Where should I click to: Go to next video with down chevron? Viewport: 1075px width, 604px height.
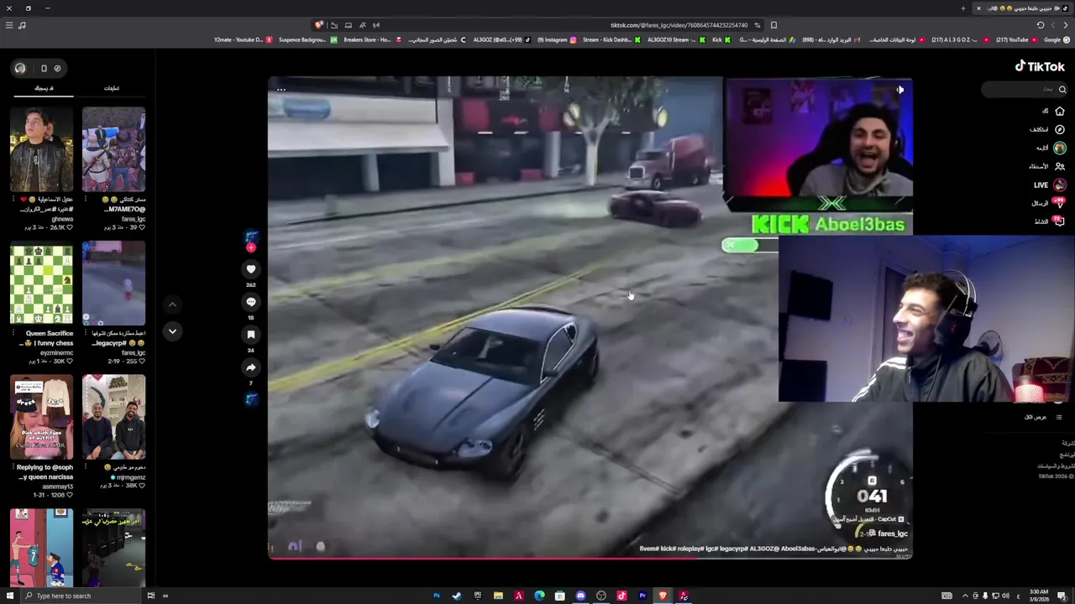point(172,331)
